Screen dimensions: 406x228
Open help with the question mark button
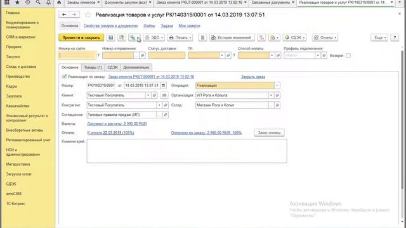tap(395, 37)
